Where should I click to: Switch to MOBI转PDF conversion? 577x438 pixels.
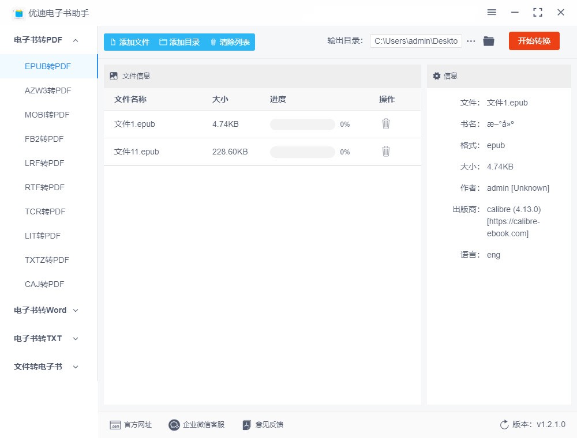(47, 115)
